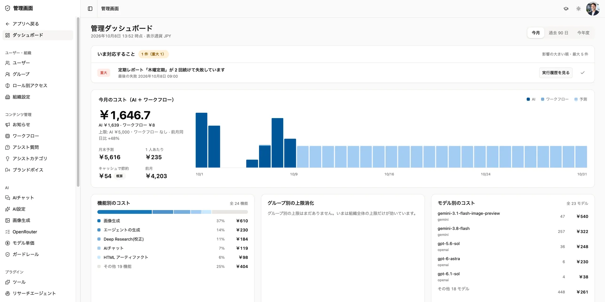Click the gpt-6-astra model row

coord(513,262)
